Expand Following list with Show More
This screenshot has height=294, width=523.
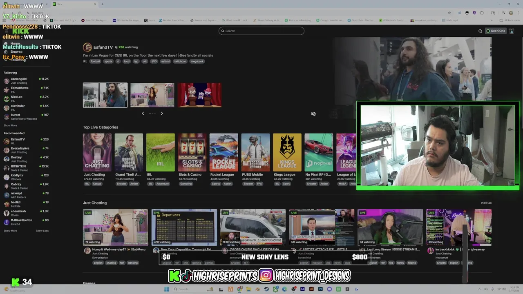(10, 125)
